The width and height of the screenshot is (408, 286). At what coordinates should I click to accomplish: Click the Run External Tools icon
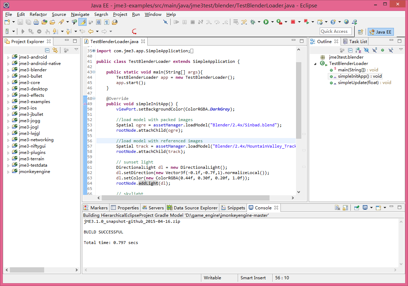pos(279,22)
